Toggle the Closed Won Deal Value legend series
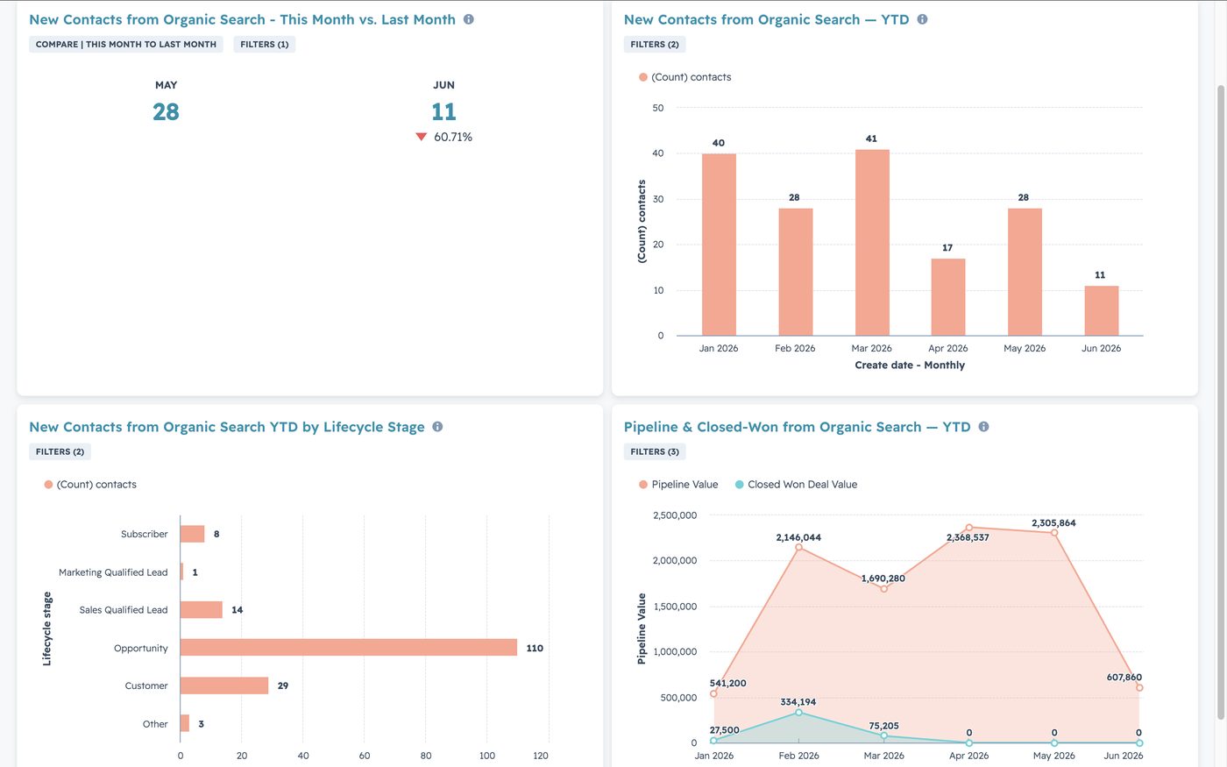The height and width of the screenshot is (767, 1227). 796,485
